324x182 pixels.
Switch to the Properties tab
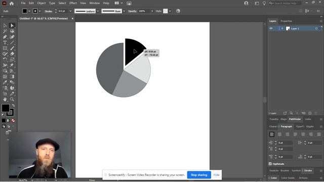pyautogui.click(x=286, y=21)
